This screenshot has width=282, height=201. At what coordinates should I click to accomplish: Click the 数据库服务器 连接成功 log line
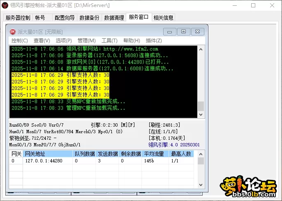point(92,69)
